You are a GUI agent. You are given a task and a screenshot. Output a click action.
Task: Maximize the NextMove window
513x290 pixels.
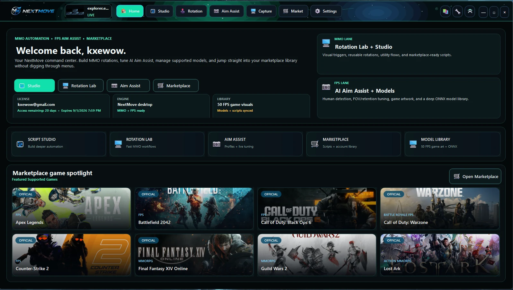coord(494,12)
